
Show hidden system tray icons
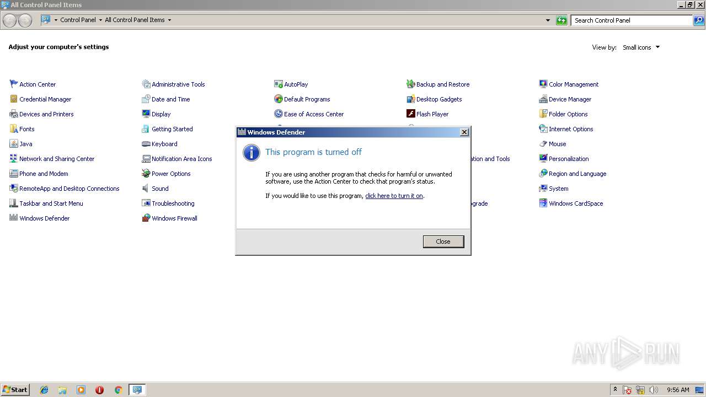(615, 390)
